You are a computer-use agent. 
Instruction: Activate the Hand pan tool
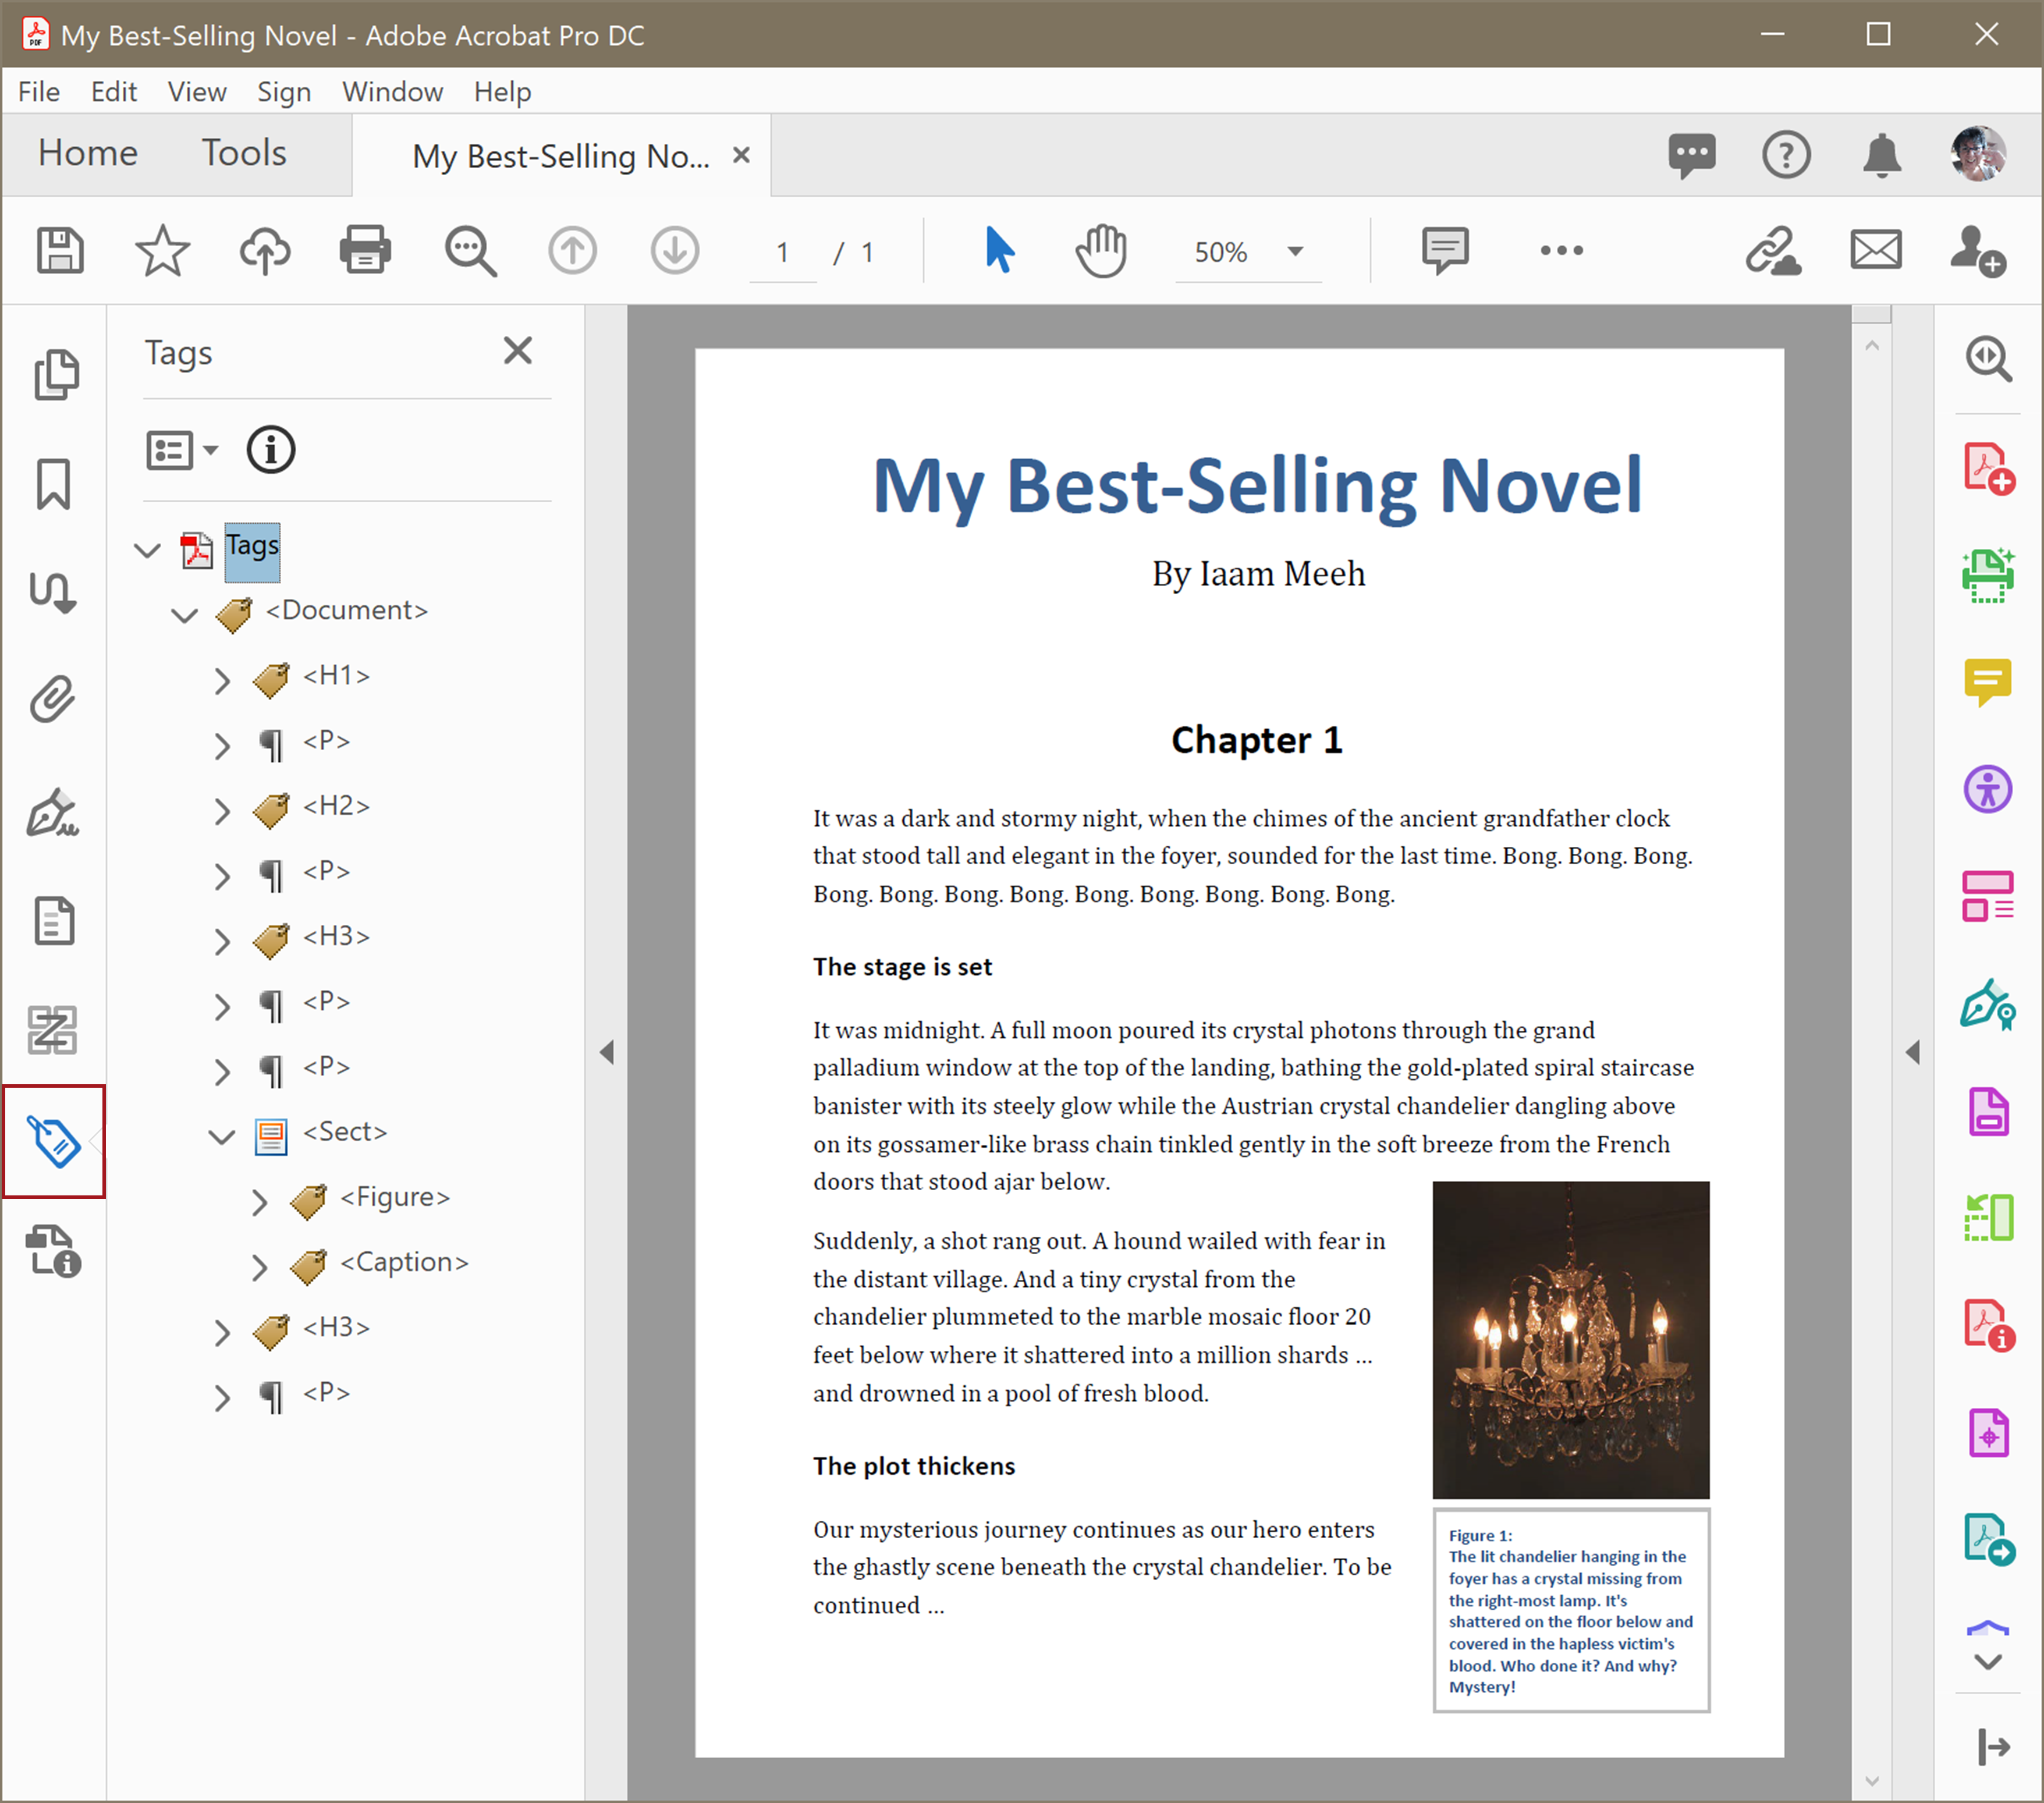click(x=1101, y=251)
